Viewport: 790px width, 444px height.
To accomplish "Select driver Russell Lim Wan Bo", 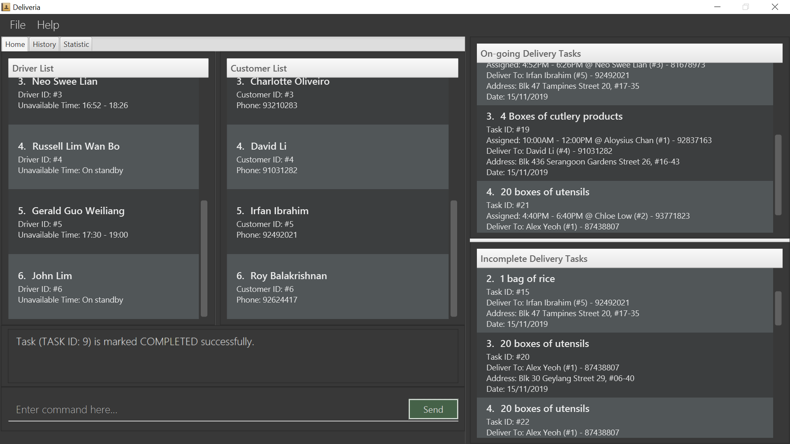I will 103,157.
